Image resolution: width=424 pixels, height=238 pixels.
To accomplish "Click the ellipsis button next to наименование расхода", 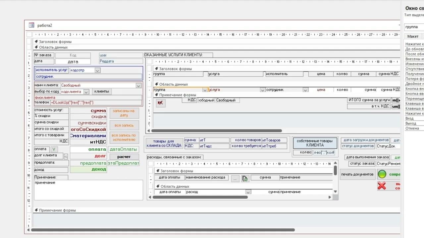I will [235, 178].
